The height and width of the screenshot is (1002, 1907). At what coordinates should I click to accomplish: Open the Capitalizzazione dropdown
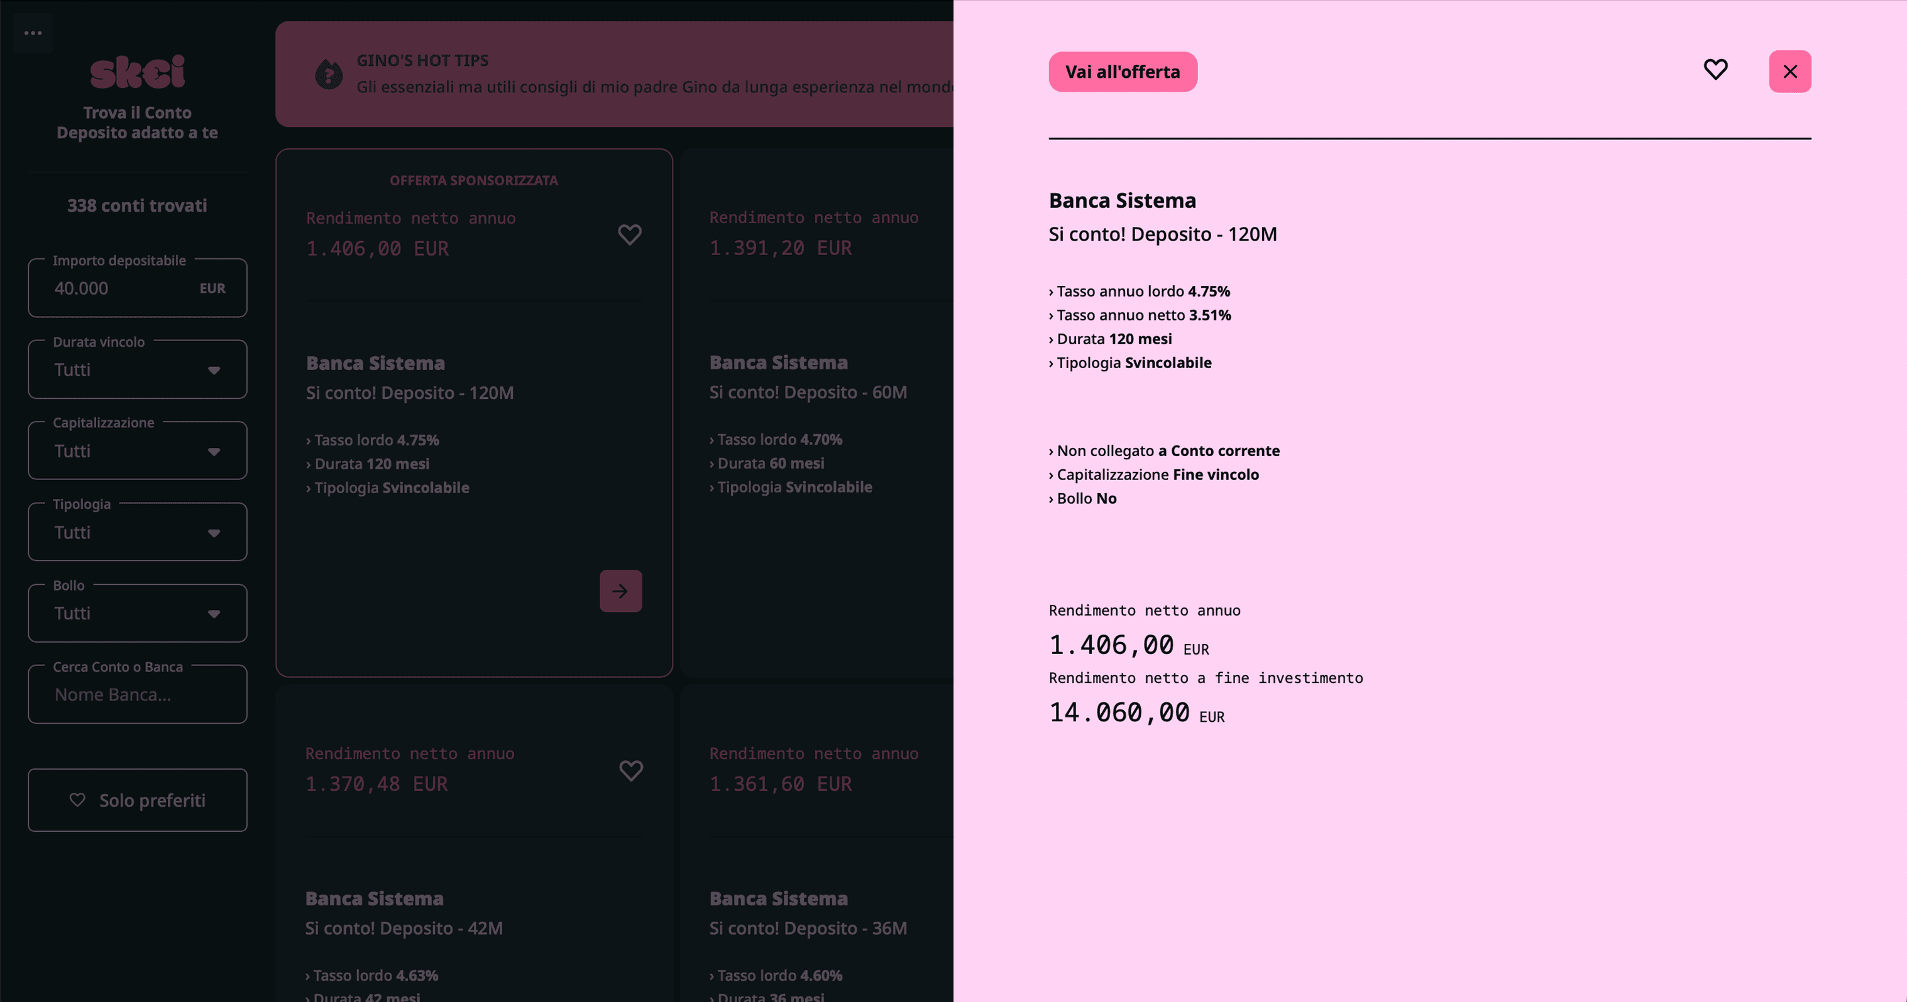pyautogui.click(x=138, y=450)
